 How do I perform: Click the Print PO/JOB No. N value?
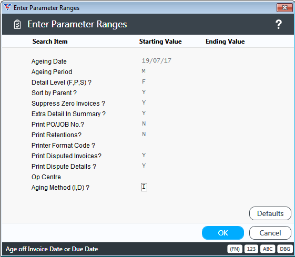coord(144,124)
